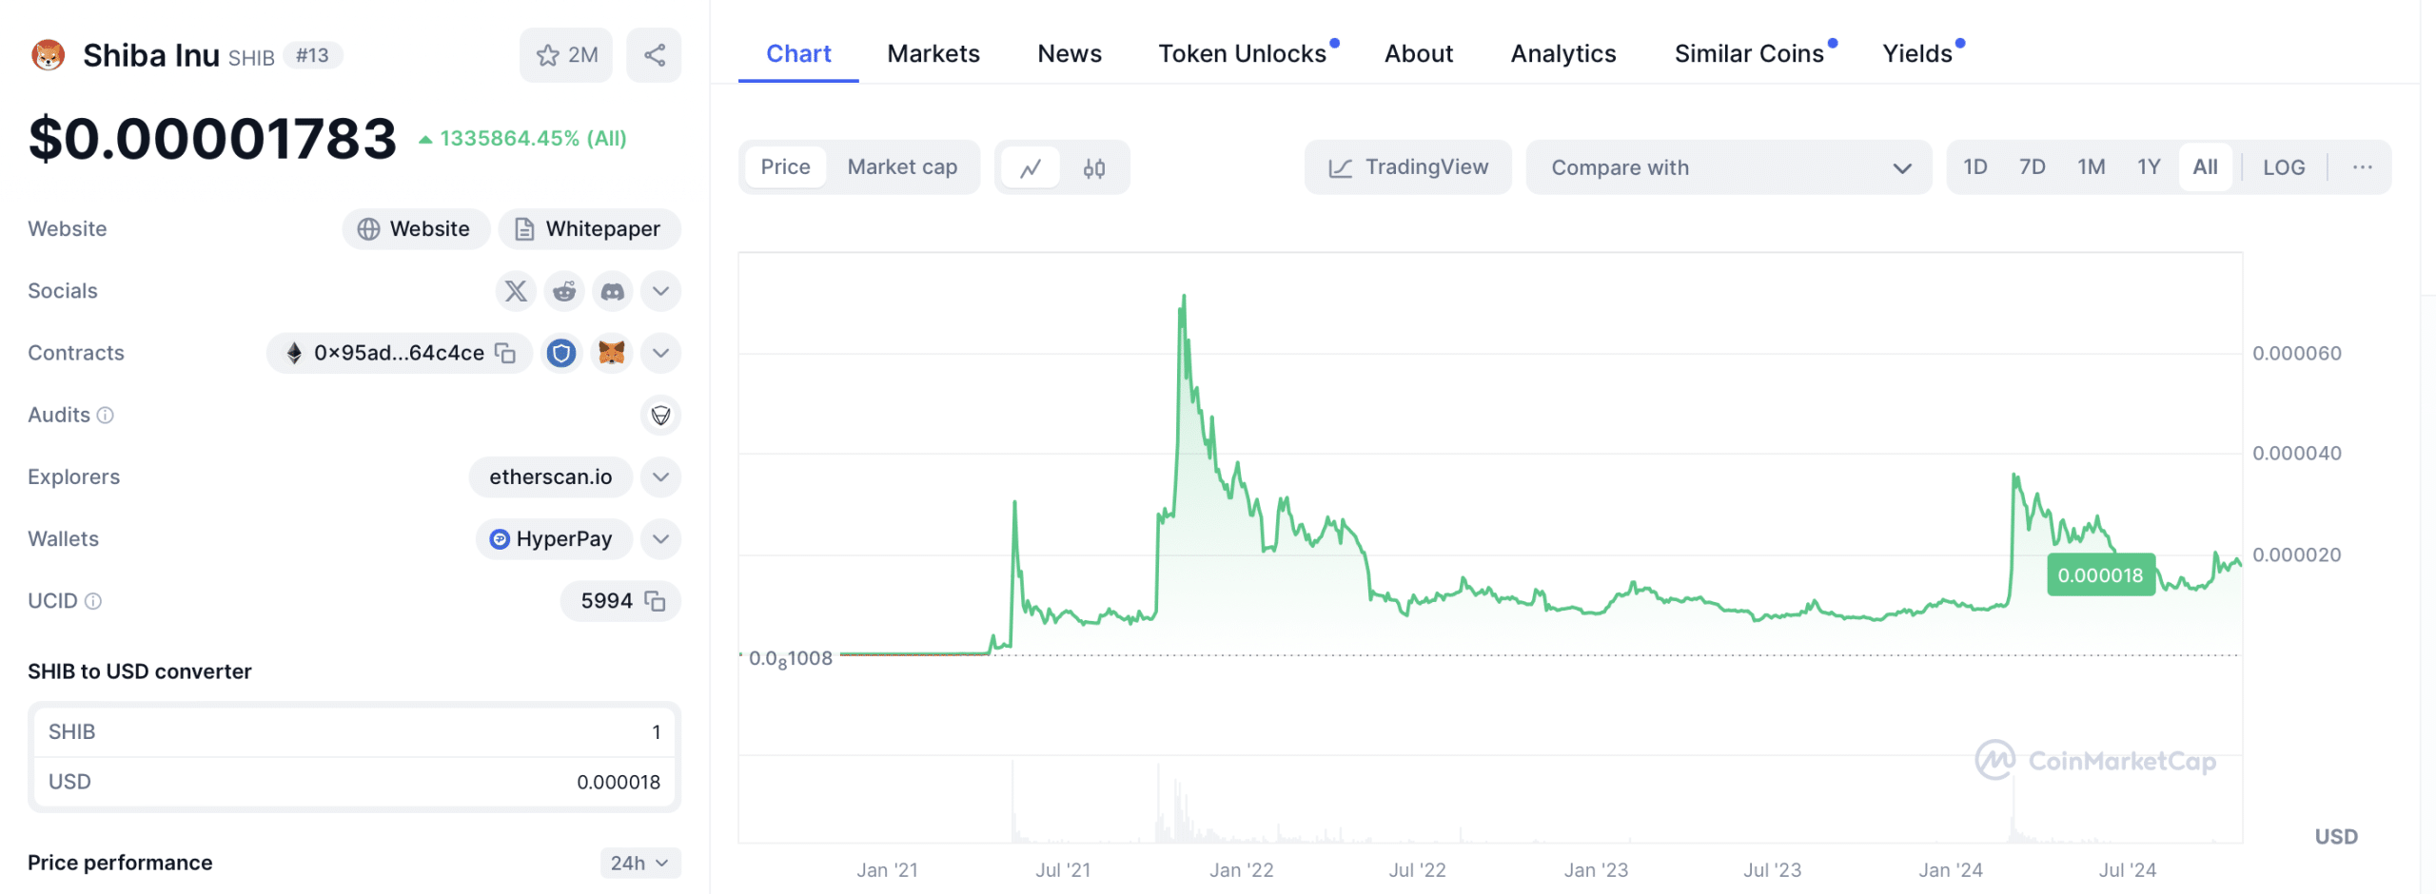Switch to the News tab
The height and width of the screenshot is (894, 2436).
1069,54
